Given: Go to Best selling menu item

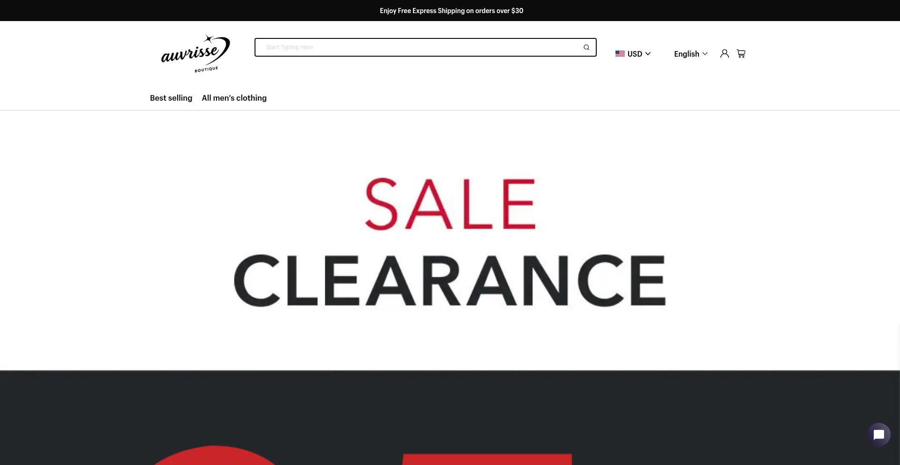Looking at the screenshot, I should [171, 98].
